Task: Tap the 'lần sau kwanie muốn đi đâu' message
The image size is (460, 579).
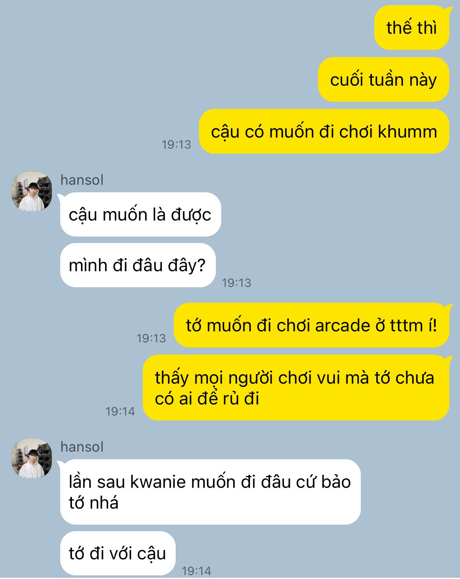Action: click(210, 492)
